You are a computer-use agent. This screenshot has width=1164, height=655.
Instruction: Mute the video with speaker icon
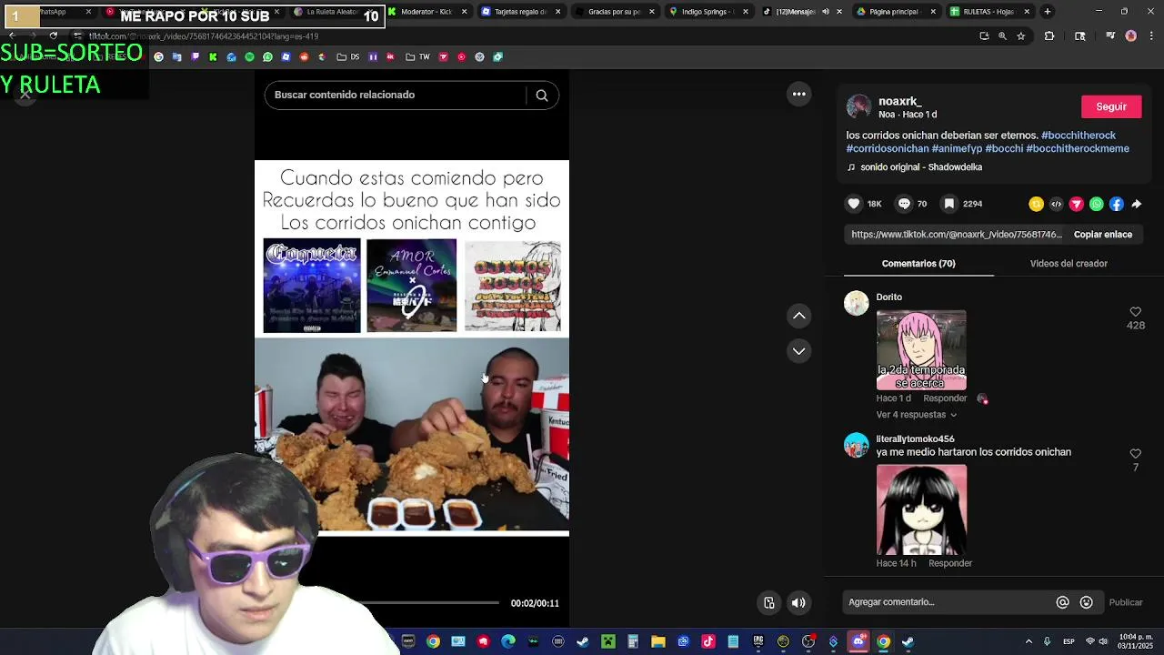(x=798, y=602)
